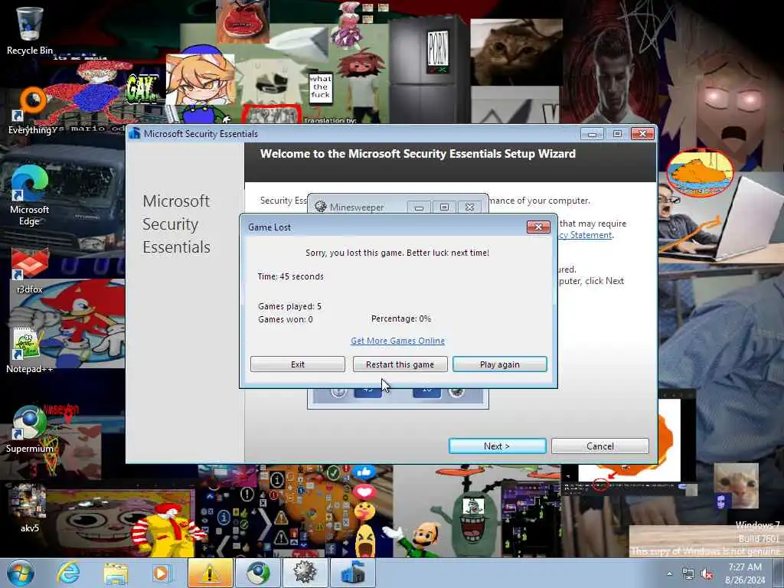Screen dimensions: 784x588
Task: Minimize the Microsoft Security Essentials window
Action: [x=592, y=133]
